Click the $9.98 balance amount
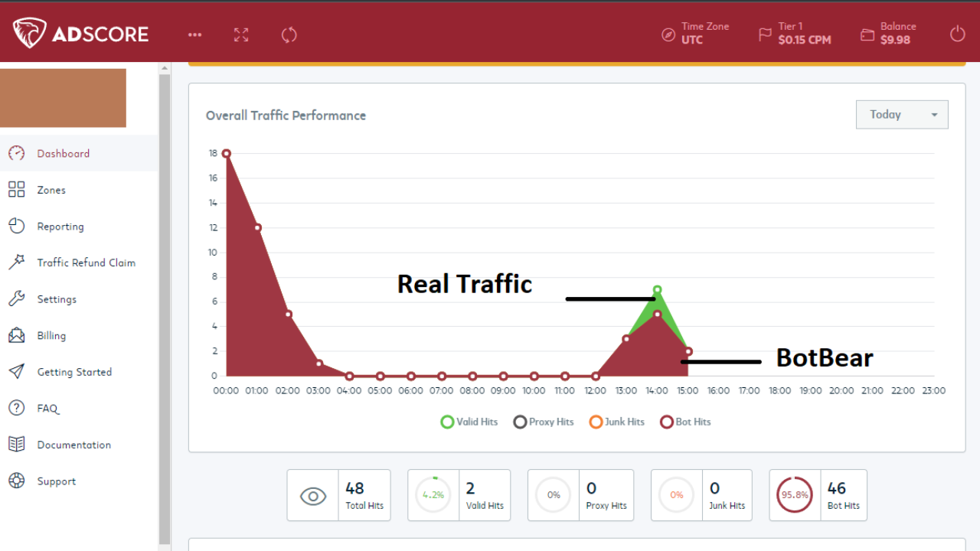 895,40
